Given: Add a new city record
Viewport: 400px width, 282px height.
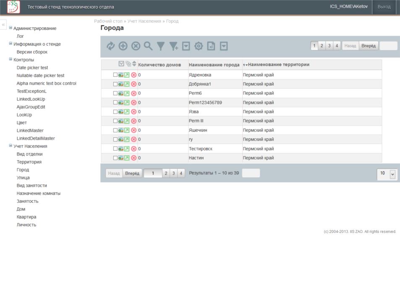Looking at the screenshot, I should (x=123, y=46).
